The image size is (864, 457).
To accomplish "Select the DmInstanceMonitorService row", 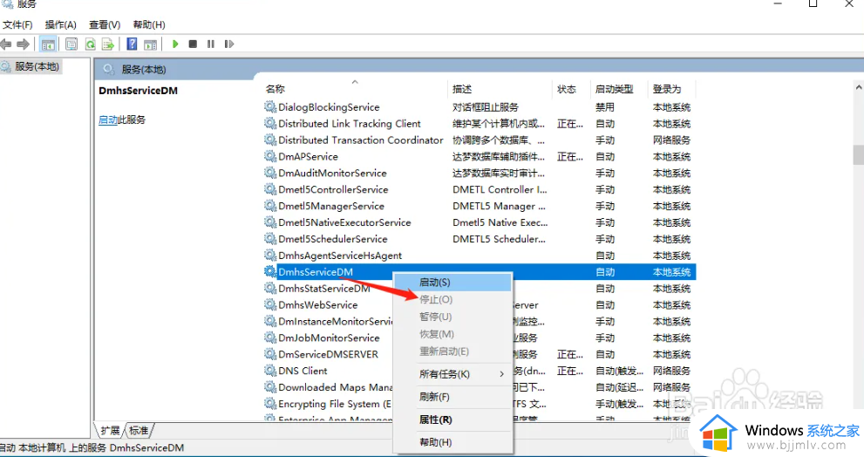I will pos(480,321).
